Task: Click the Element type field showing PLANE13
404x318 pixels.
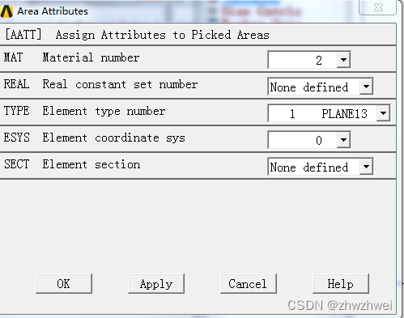Action: click(323, 113)
